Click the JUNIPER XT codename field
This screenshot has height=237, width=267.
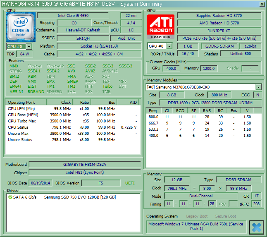click(x=219, y=31)
